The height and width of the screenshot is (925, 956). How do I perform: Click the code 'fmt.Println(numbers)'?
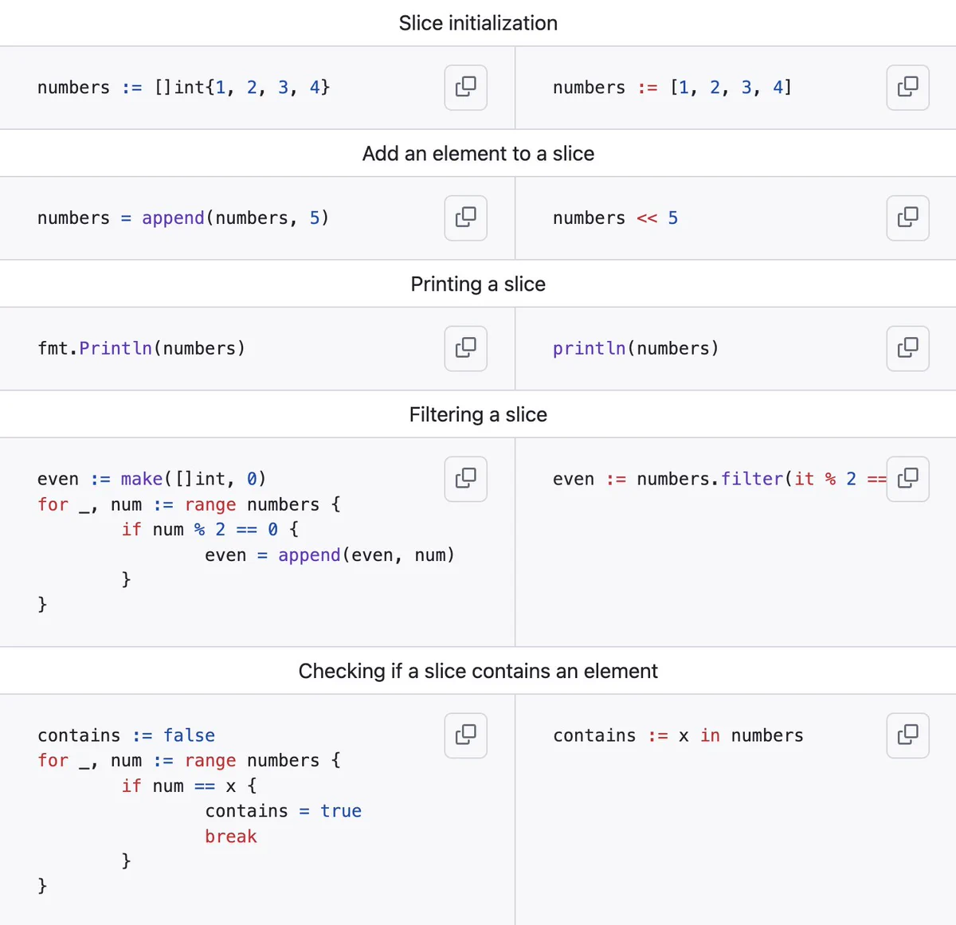coord(141,349)
